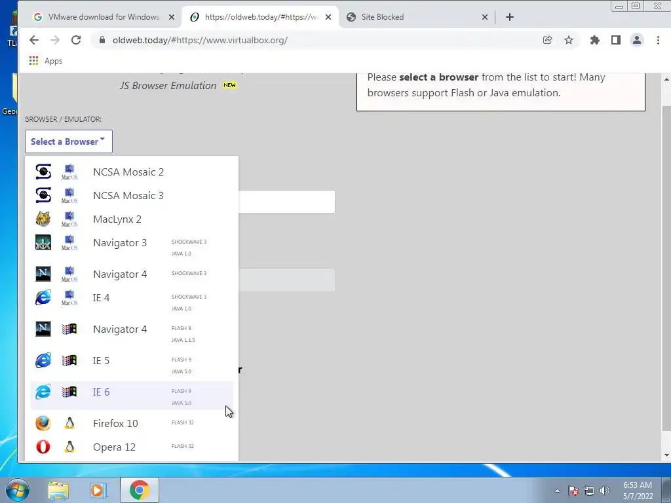The height and width of the screenshot is (503, 671).
Task: Click the Linux penguin icon beside Opera 12
Action: pos(69,447)
